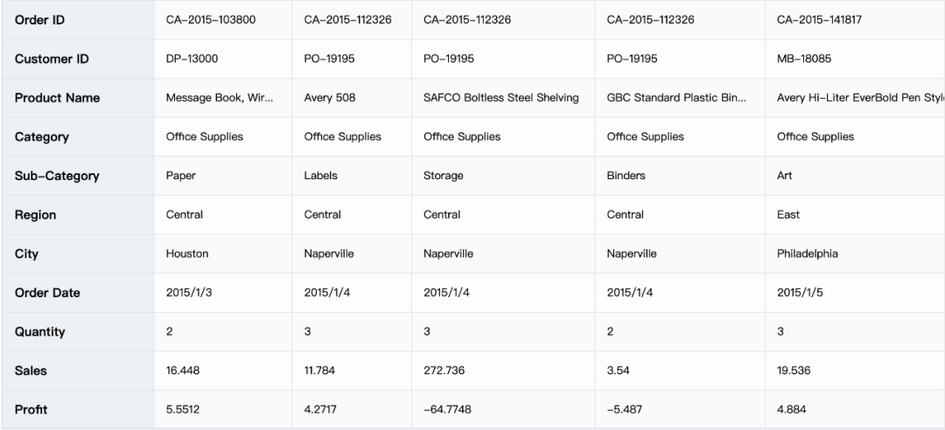
Task: Select the Binders sub-category cell
Action: tap(626, 176)
